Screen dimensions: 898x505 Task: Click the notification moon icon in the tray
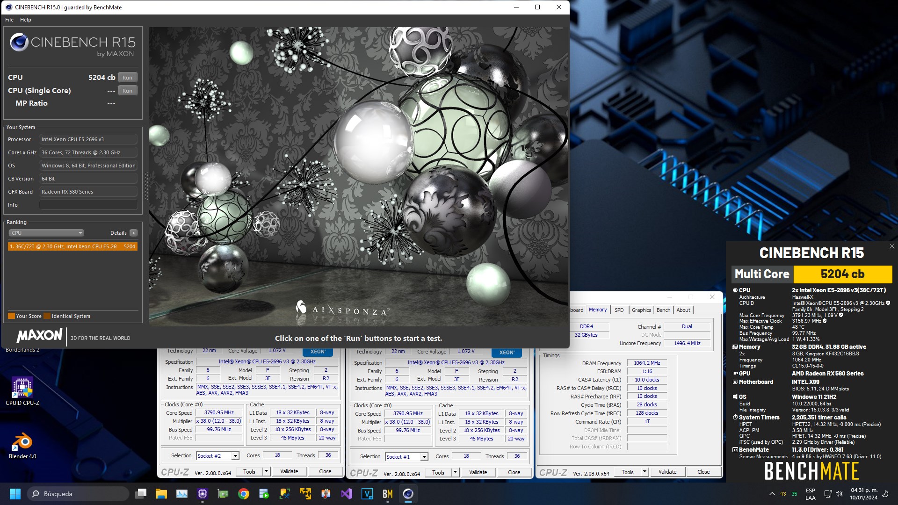coord(885,494)
